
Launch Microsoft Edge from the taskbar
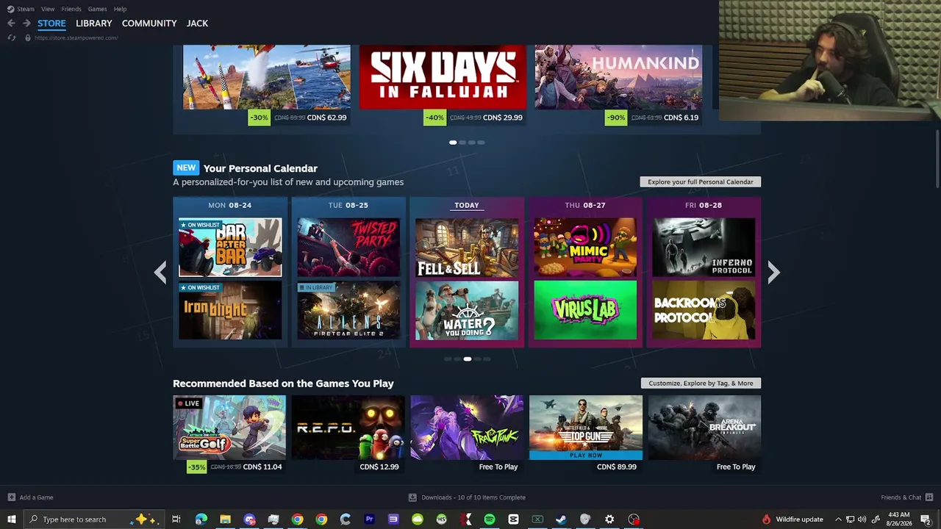pyautogui.click(x=201, y=519)
